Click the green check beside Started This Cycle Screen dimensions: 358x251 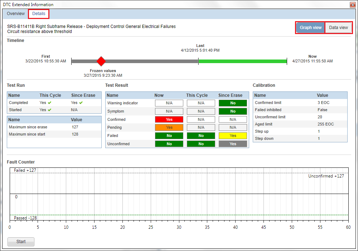tap(49, 110)
